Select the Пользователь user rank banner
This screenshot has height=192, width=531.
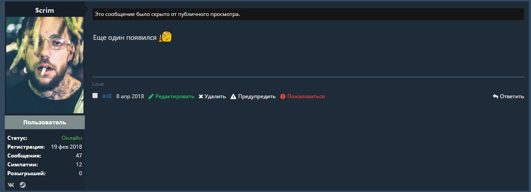pyautogui.click(x=45, y=123)
